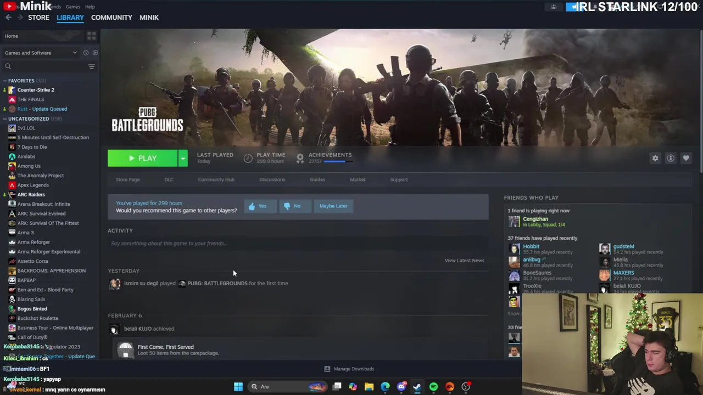This screenshot has width=703, height=395.
Task: Open the Help menu
Action: pyautogui.click(x=90, y=7)
